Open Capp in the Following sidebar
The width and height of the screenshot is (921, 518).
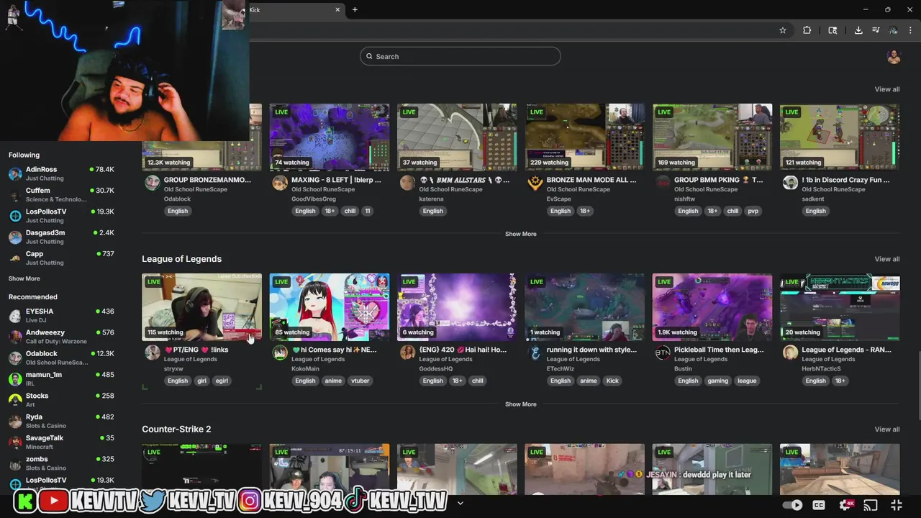point(61,258)
